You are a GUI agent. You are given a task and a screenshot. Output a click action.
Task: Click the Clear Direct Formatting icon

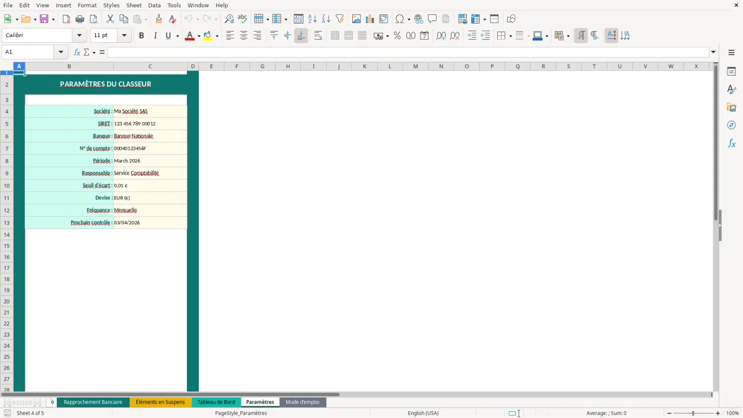pyautogui.click(x=173, y=19)
